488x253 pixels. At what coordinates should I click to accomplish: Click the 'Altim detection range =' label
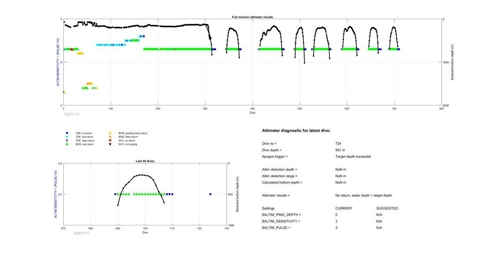tap(280, 176)
